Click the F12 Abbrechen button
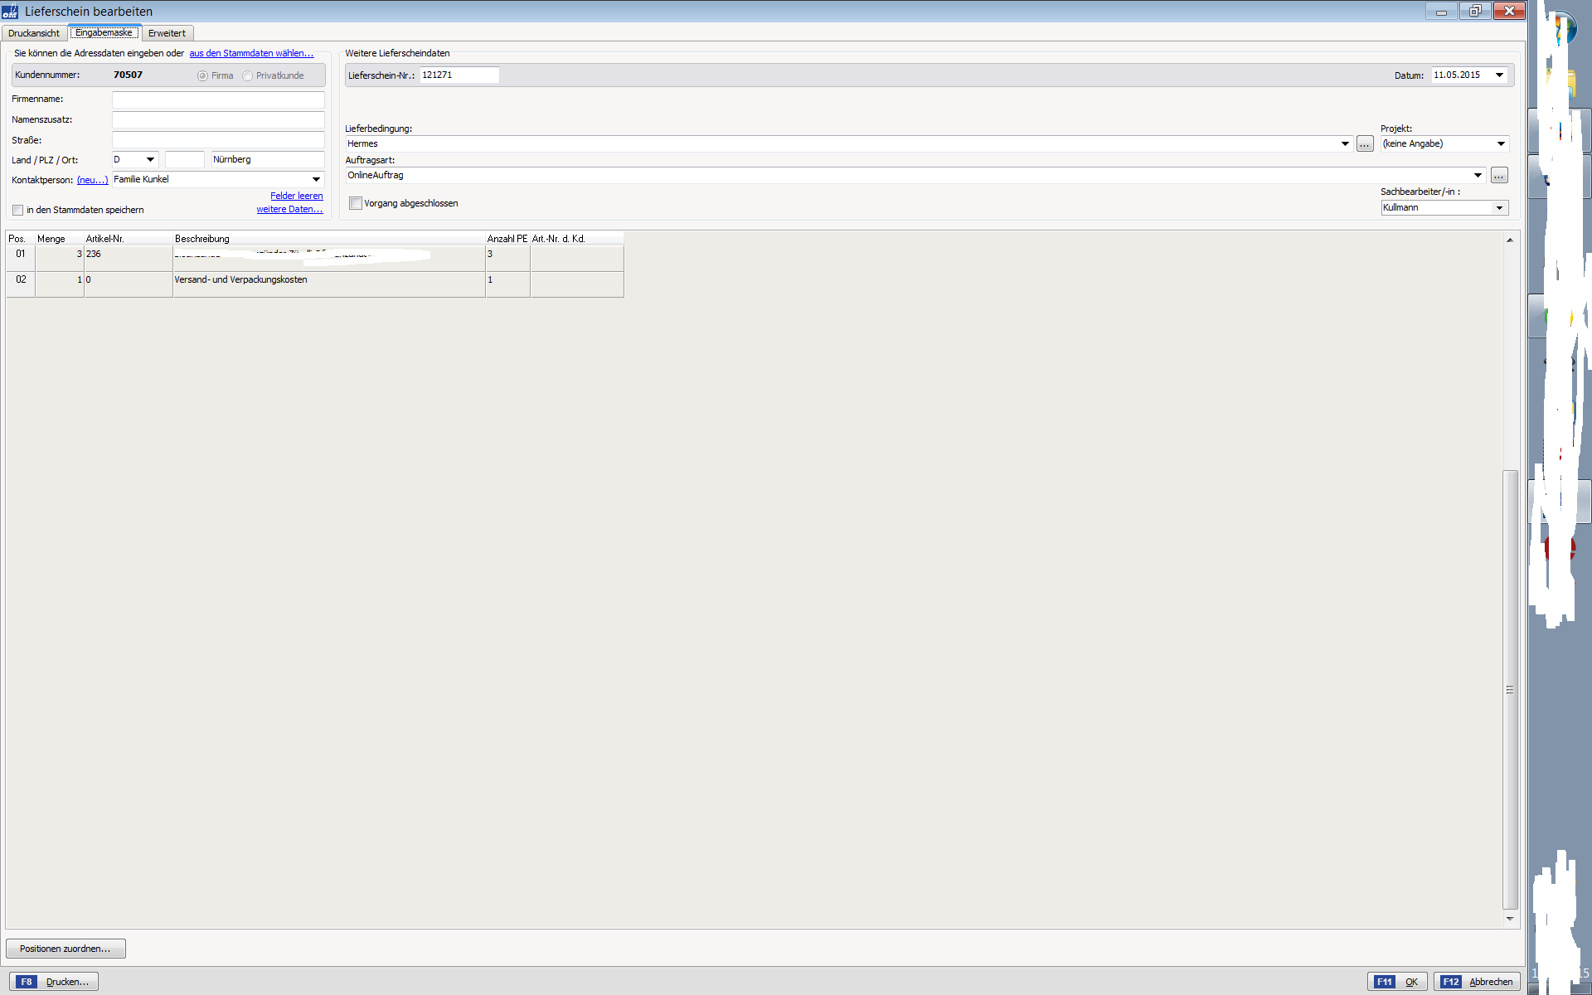 1477,982
